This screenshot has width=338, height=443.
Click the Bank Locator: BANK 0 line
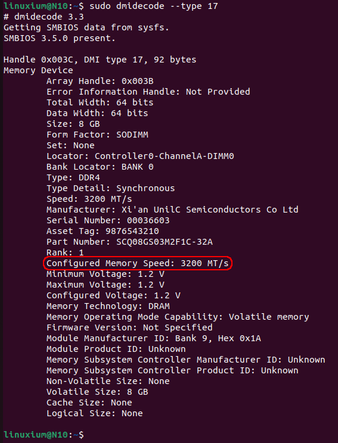(100, 167)
